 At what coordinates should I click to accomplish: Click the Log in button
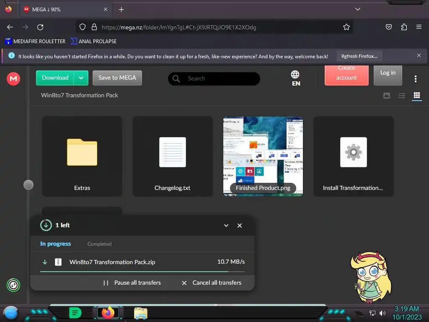click(x=388, y=75)
